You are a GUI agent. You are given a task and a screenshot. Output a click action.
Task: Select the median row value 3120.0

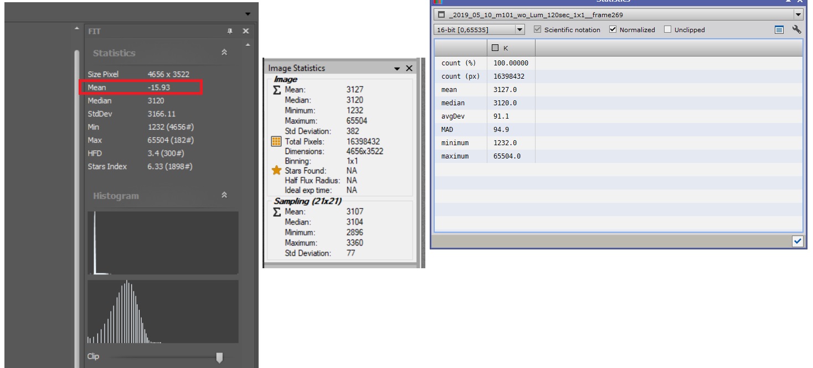point(505,103)
